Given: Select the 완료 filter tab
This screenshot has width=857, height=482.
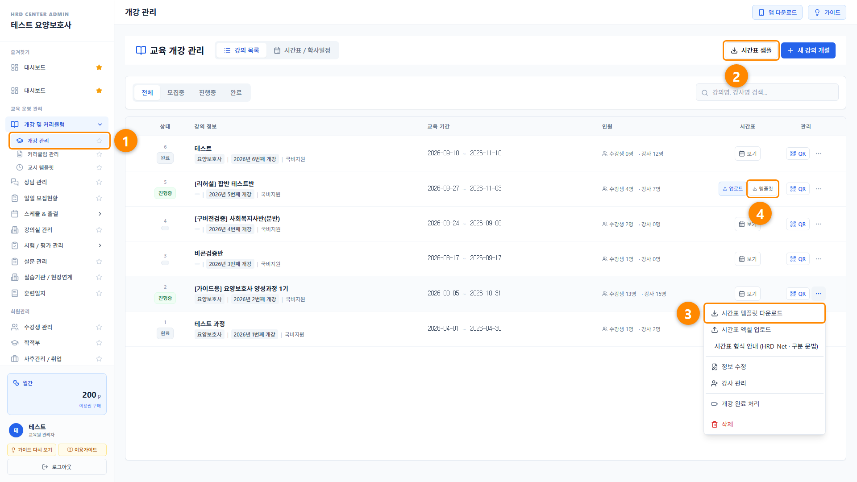Looking at the screenshot, I should 236,93.
